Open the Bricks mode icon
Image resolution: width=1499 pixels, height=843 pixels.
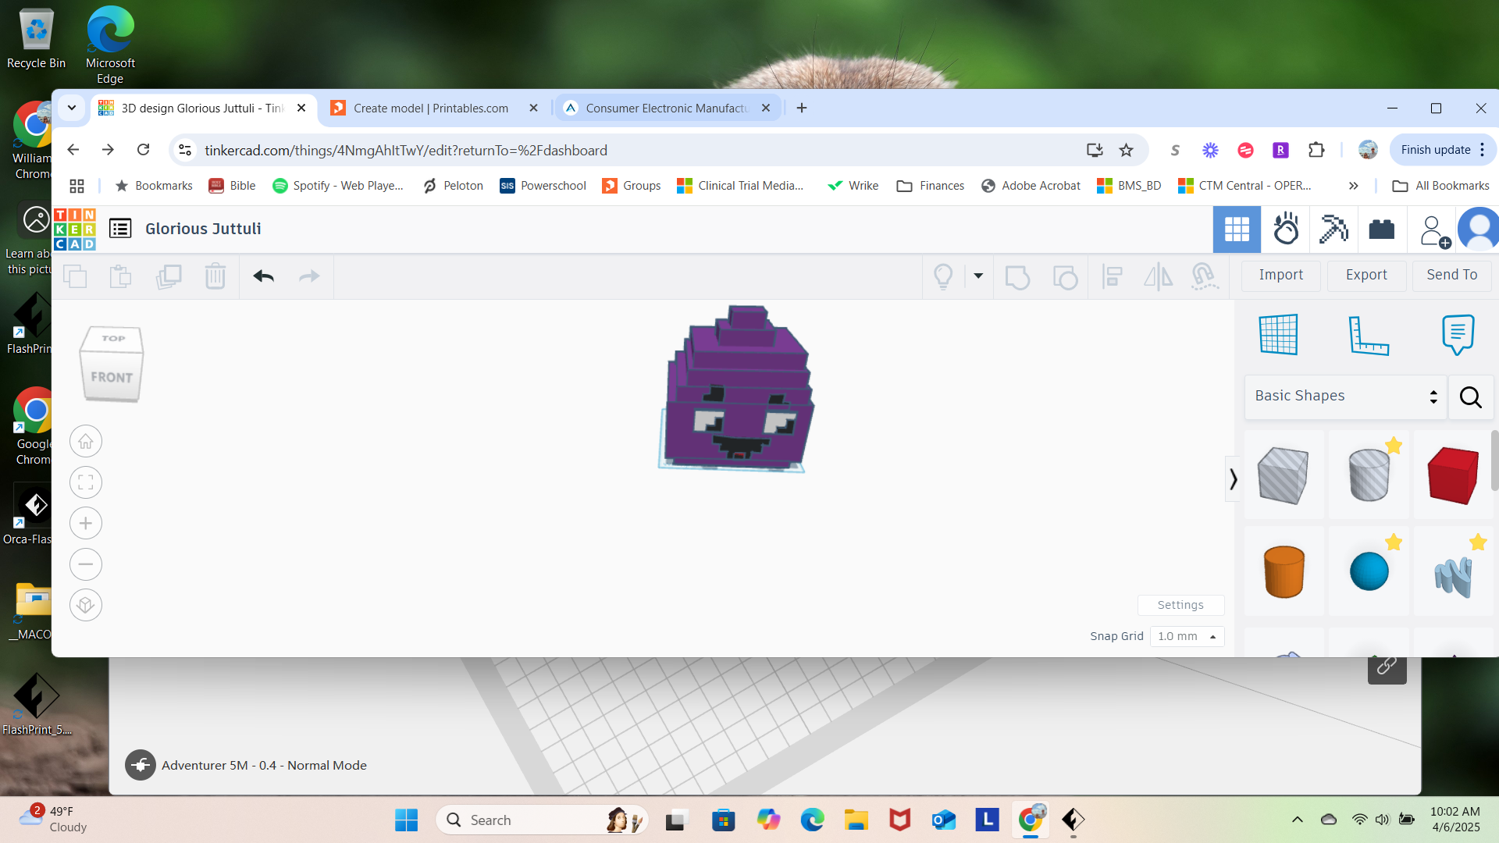[1382, 229]
